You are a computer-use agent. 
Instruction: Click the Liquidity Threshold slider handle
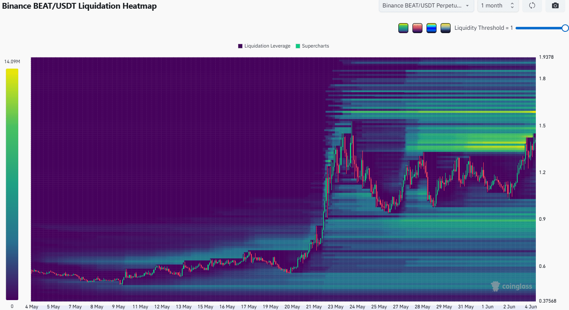pyautogui.click(x=565, y=28)
